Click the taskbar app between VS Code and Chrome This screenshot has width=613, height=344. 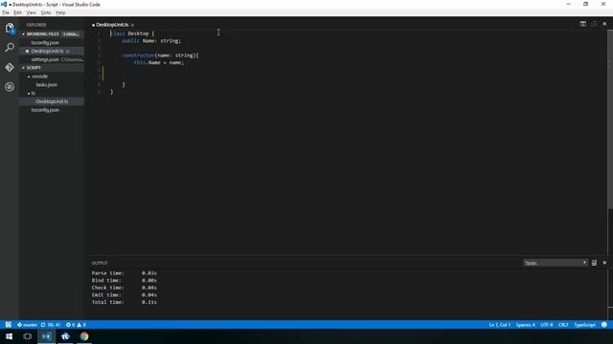click(x=65, y=336)
